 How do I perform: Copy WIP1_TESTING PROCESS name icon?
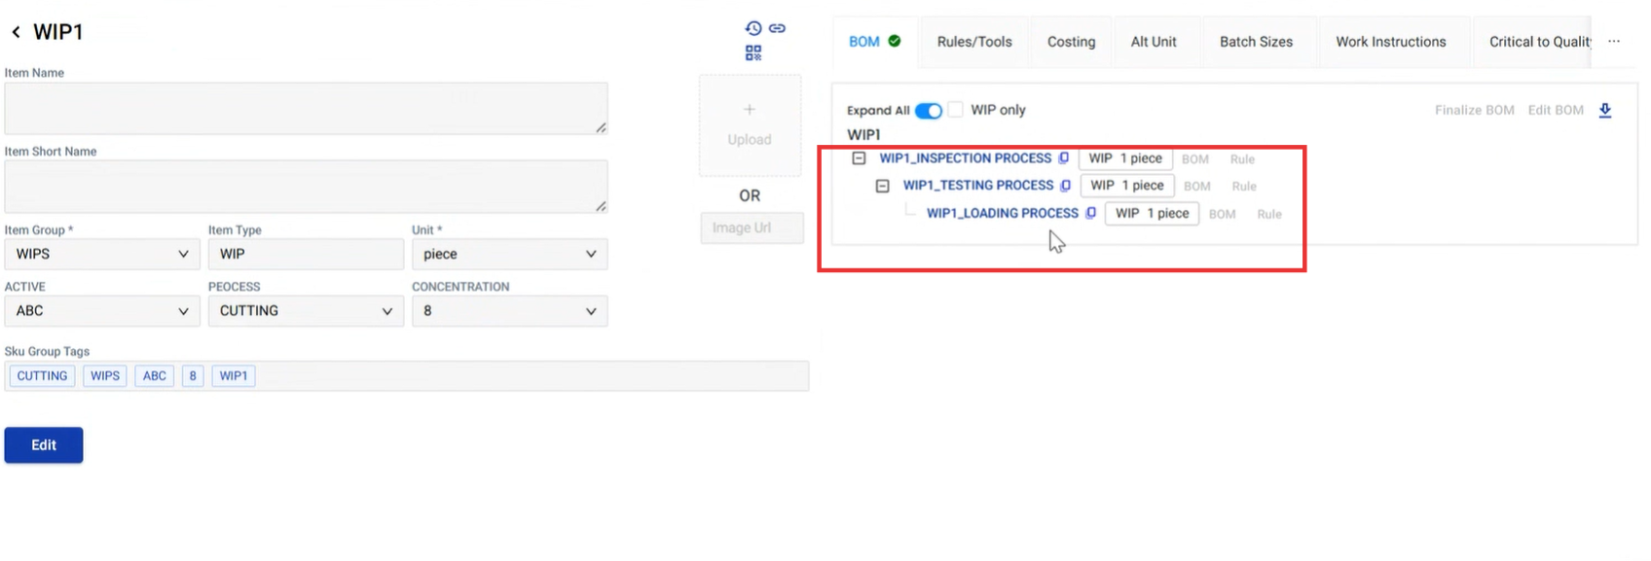pos(1066,186)
